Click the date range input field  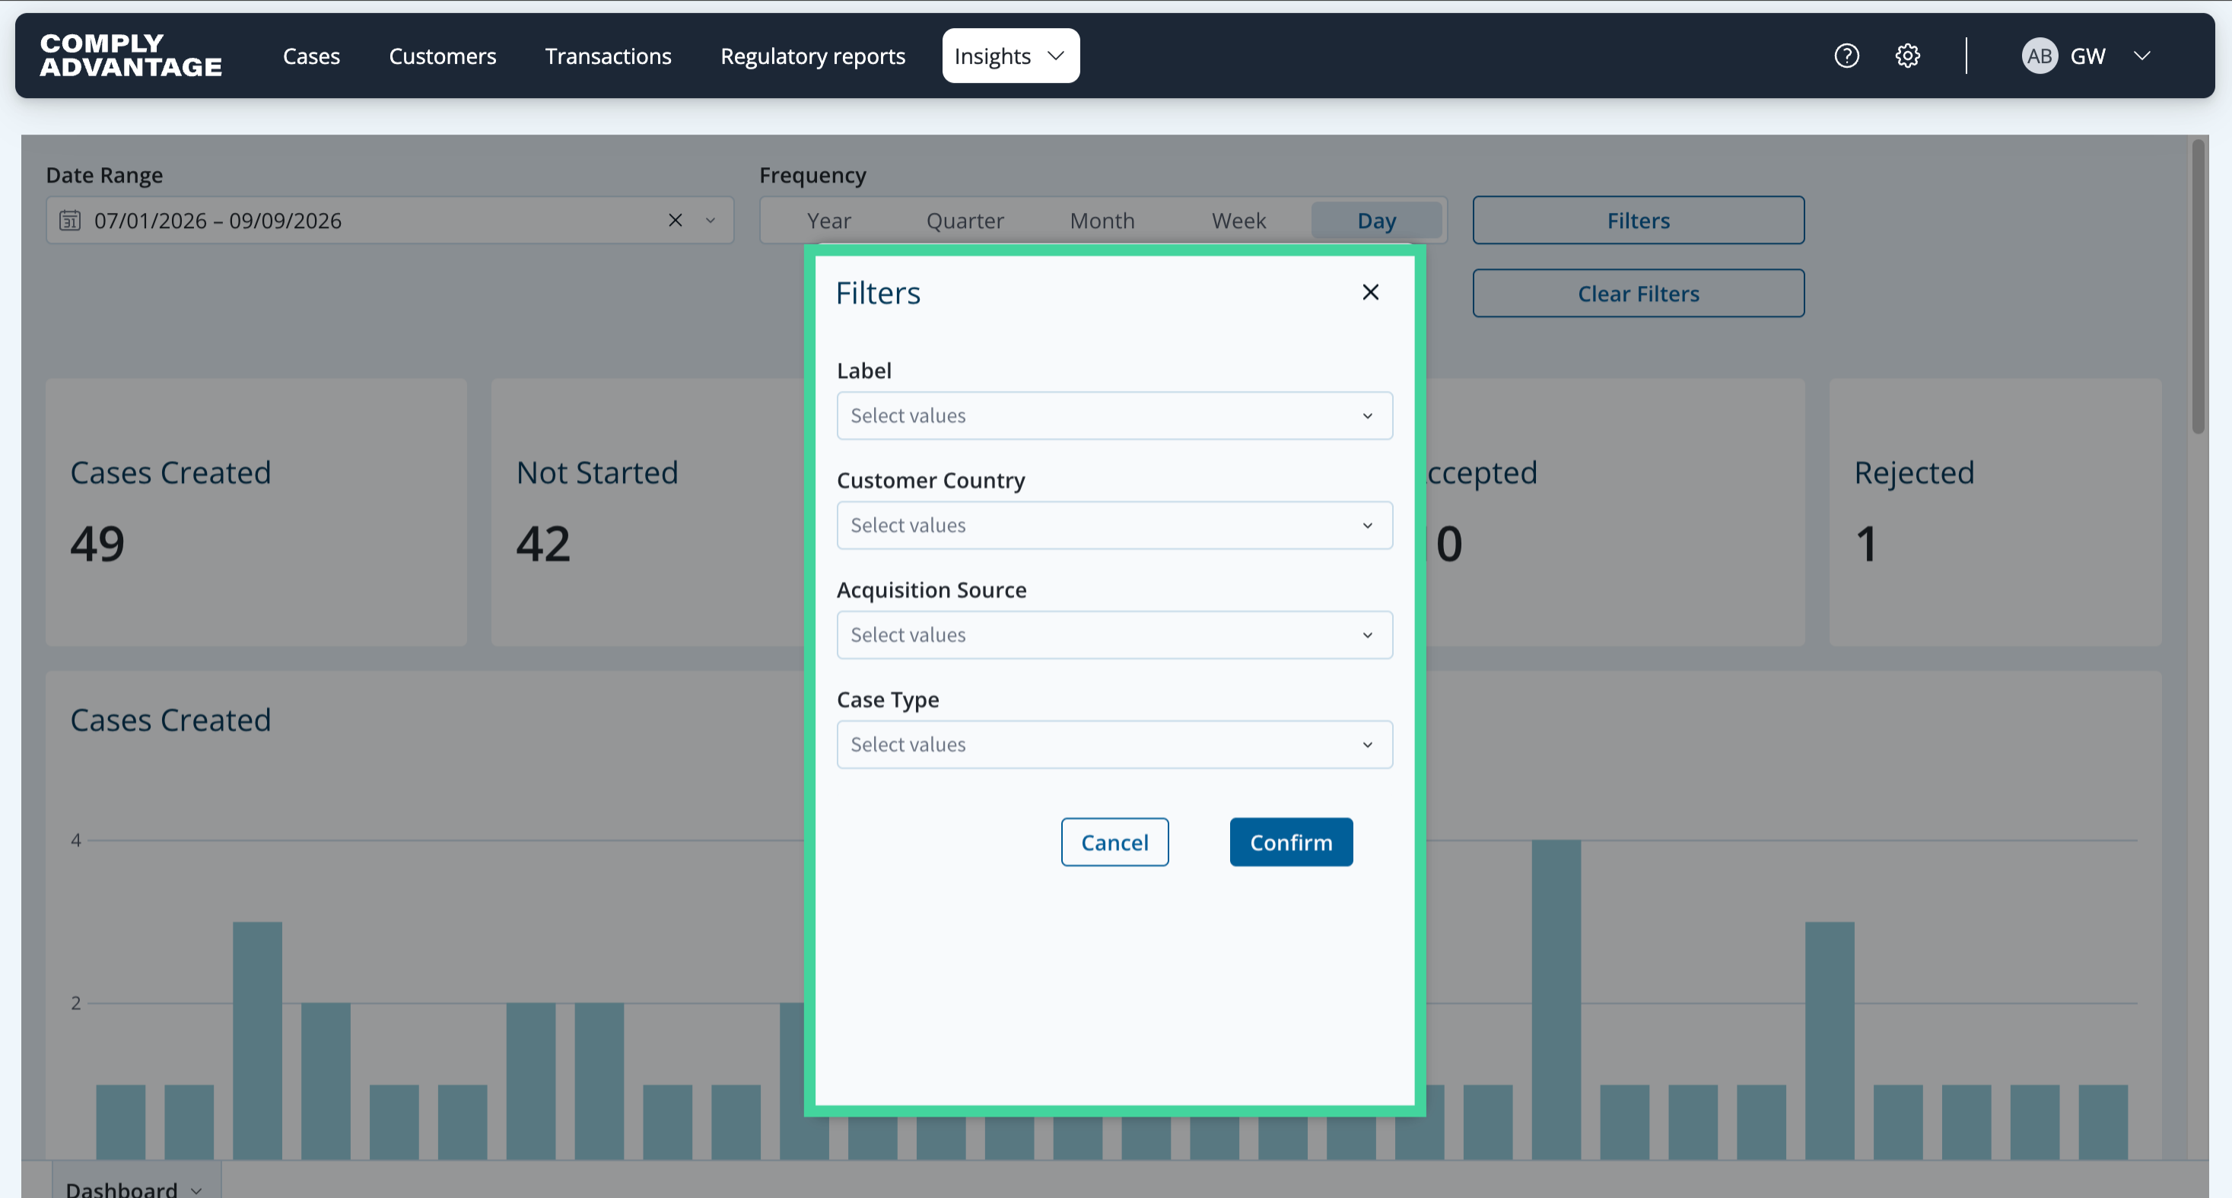click(x=389, y=220)
